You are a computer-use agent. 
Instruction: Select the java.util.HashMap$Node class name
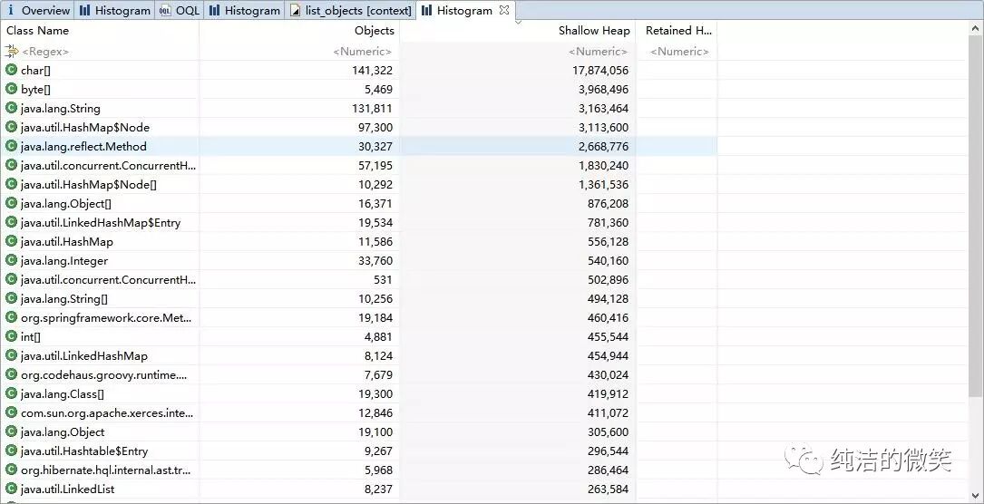84,127
